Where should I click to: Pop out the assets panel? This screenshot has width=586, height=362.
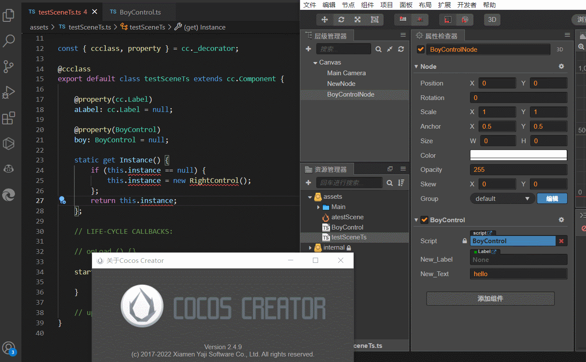(x=390, y=169)
